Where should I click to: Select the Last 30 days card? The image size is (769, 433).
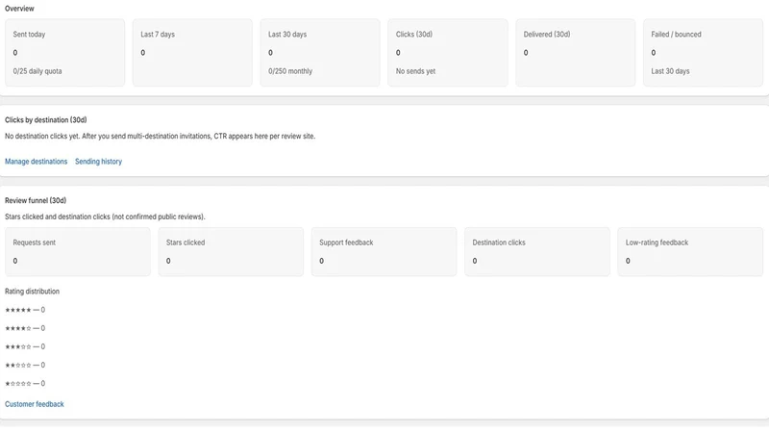(x=320, y=53)
